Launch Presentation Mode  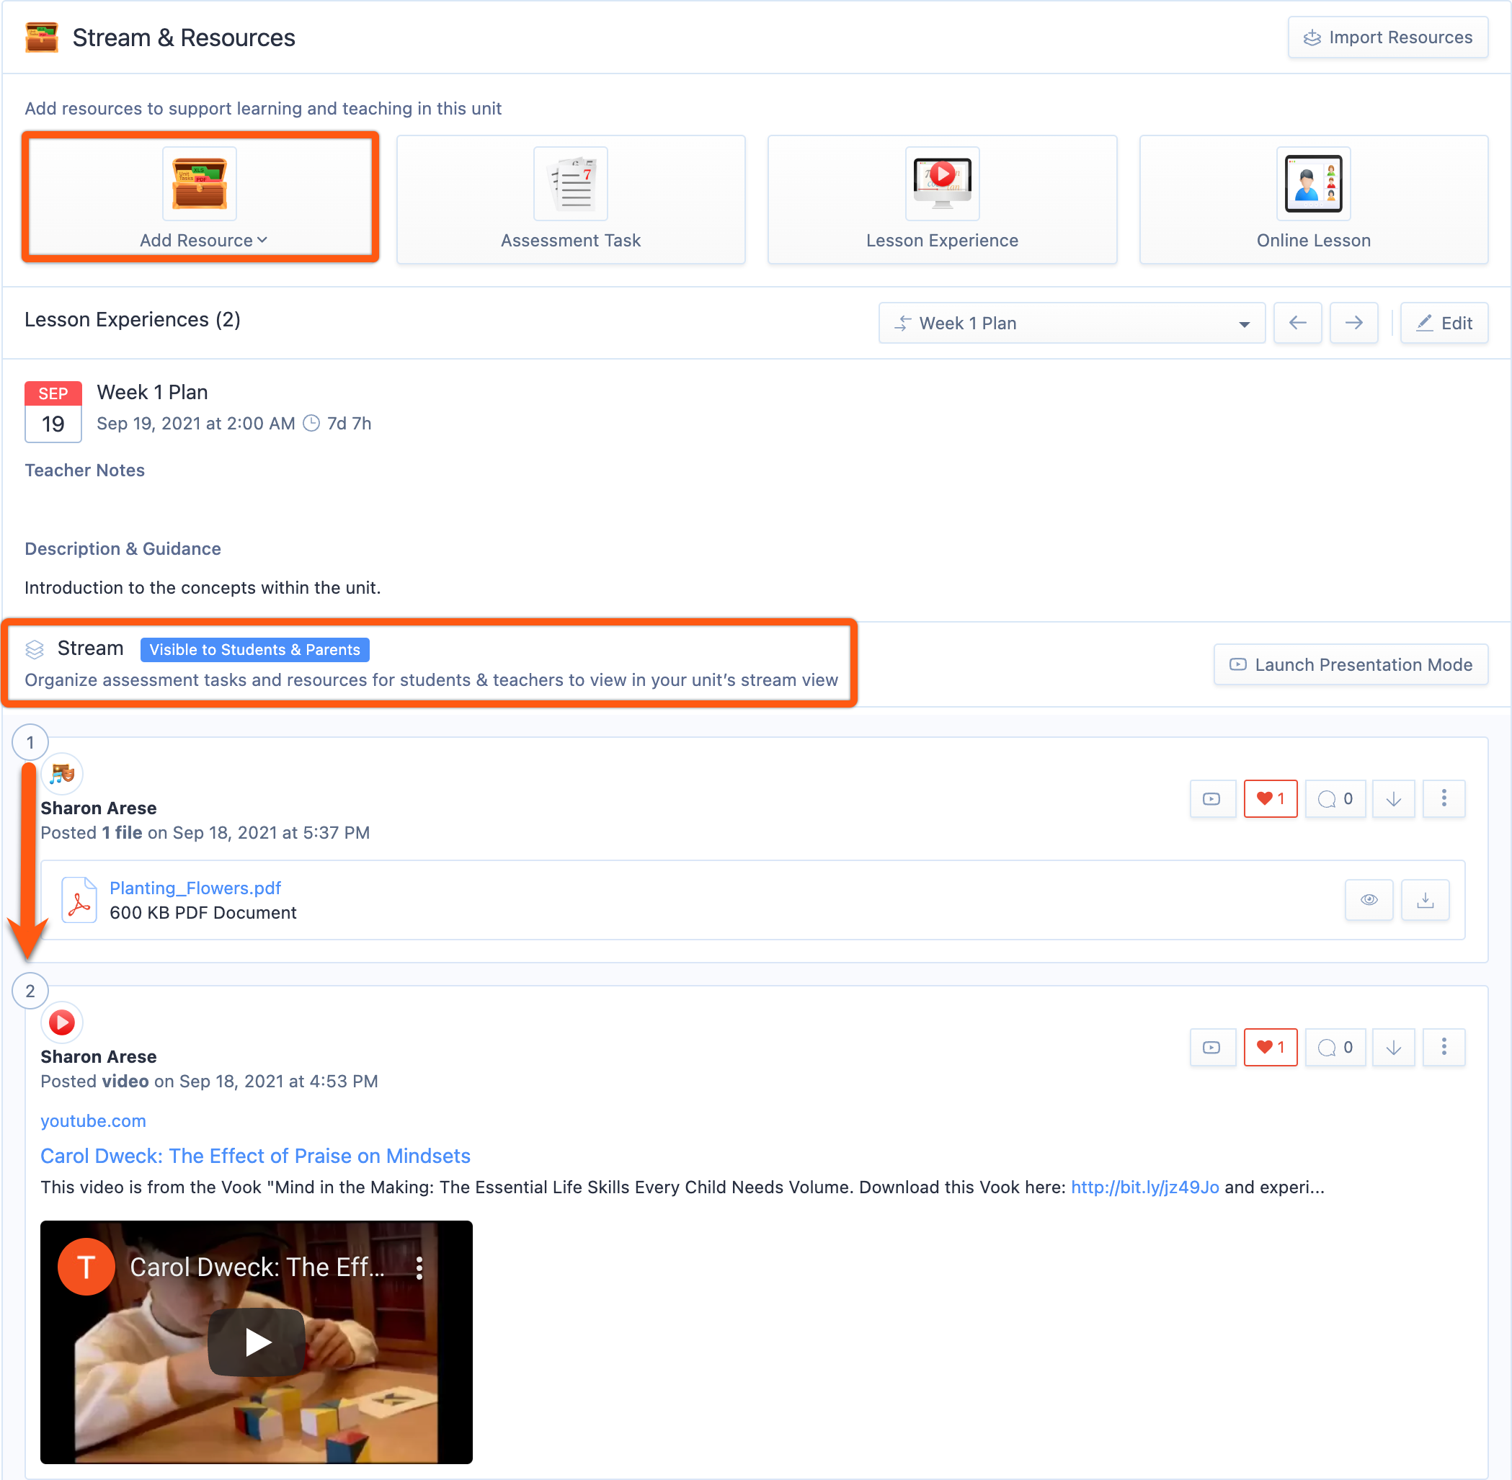[x=1350, y=664]
